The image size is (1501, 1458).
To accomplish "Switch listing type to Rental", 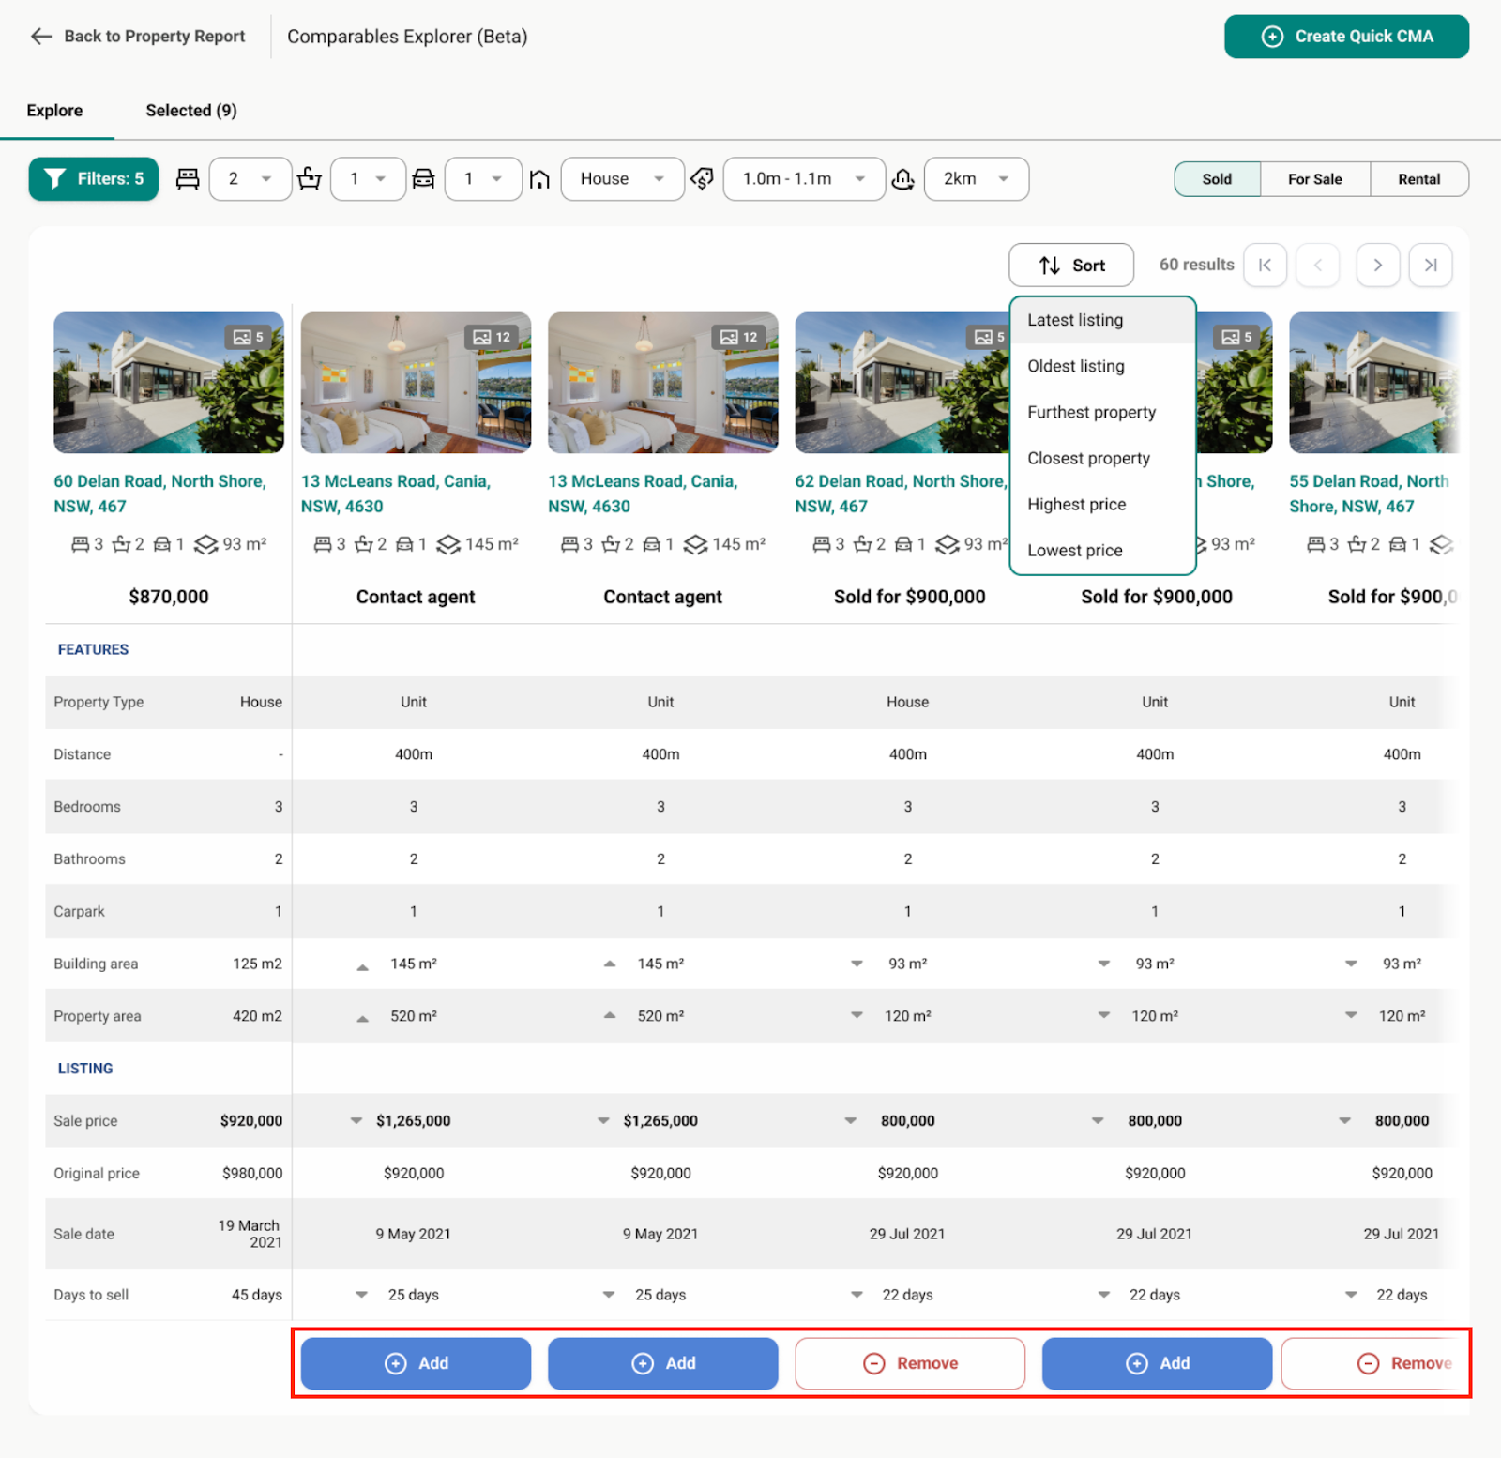I will [1418, 179].
